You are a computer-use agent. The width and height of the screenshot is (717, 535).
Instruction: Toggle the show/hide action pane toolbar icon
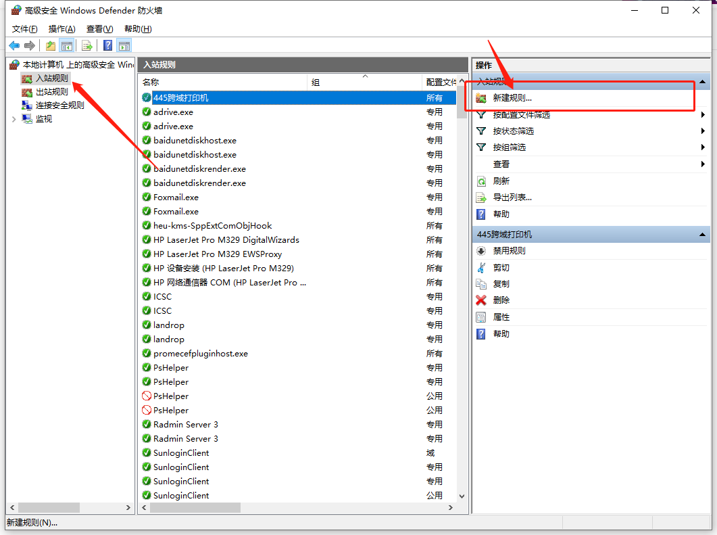(x=124, y=45)
